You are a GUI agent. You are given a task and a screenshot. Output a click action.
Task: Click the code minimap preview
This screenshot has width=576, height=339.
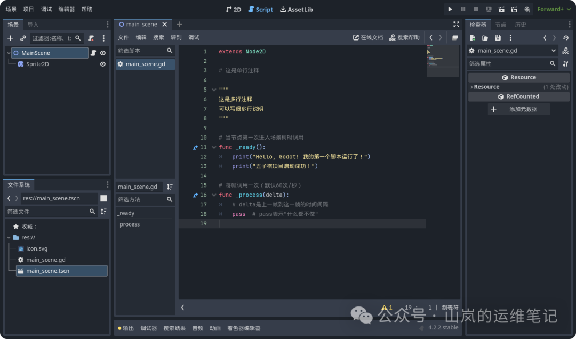click(442, 58)
